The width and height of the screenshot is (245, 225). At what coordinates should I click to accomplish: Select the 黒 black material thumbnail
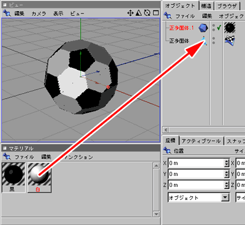[13, 177]
